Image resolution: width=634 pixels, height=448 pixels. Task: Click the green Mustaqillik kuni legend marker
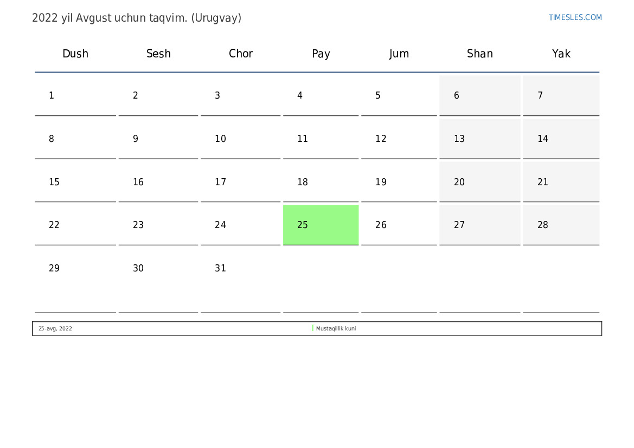(312, 328)
